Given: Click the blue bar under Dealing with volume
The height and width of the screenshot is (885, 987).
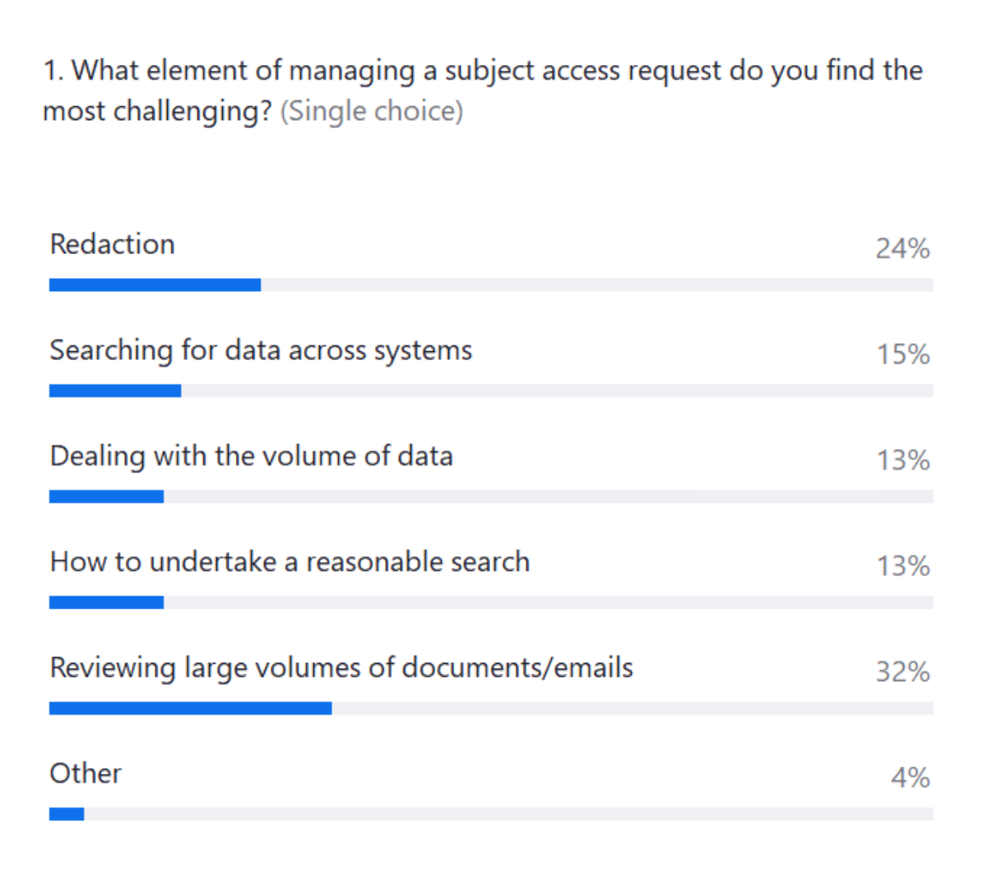Looking at the screenshot, I should (106, 497).
